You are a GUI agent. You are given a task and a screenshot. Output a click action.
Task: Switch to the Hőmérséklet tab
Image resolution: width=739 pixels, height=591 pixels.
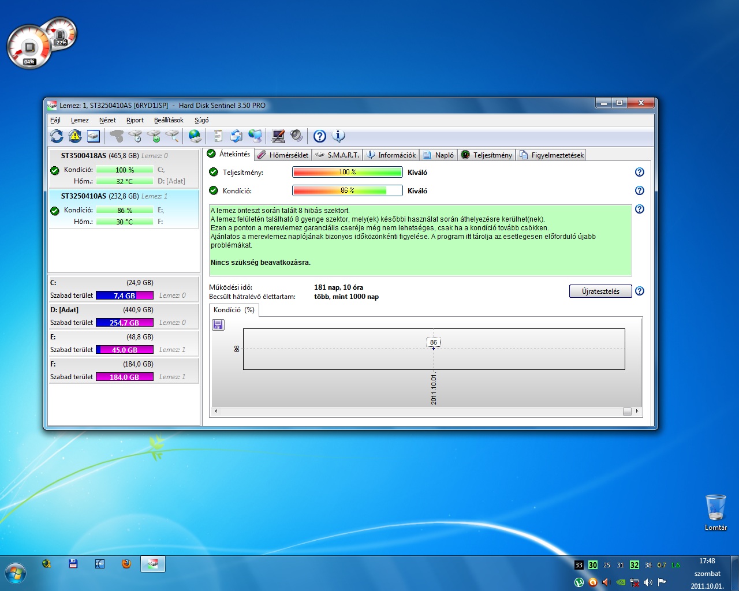(x=283, y=155)
